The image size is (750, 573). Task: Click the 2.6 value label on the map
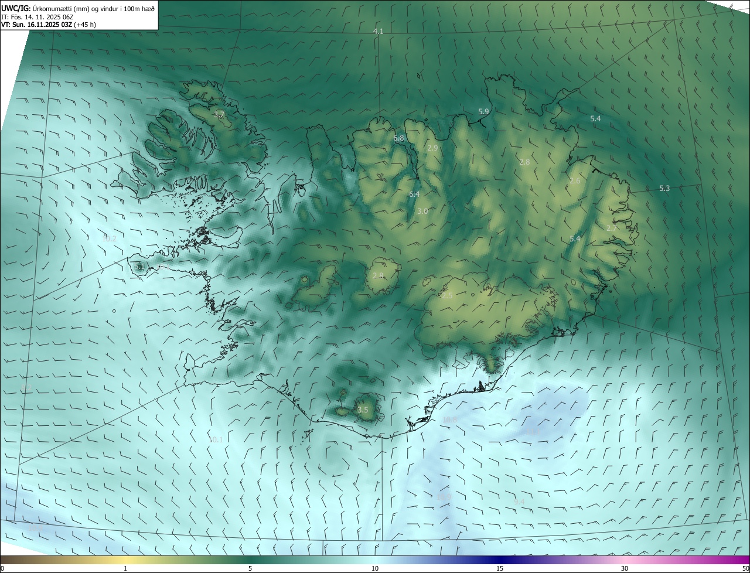575,181
